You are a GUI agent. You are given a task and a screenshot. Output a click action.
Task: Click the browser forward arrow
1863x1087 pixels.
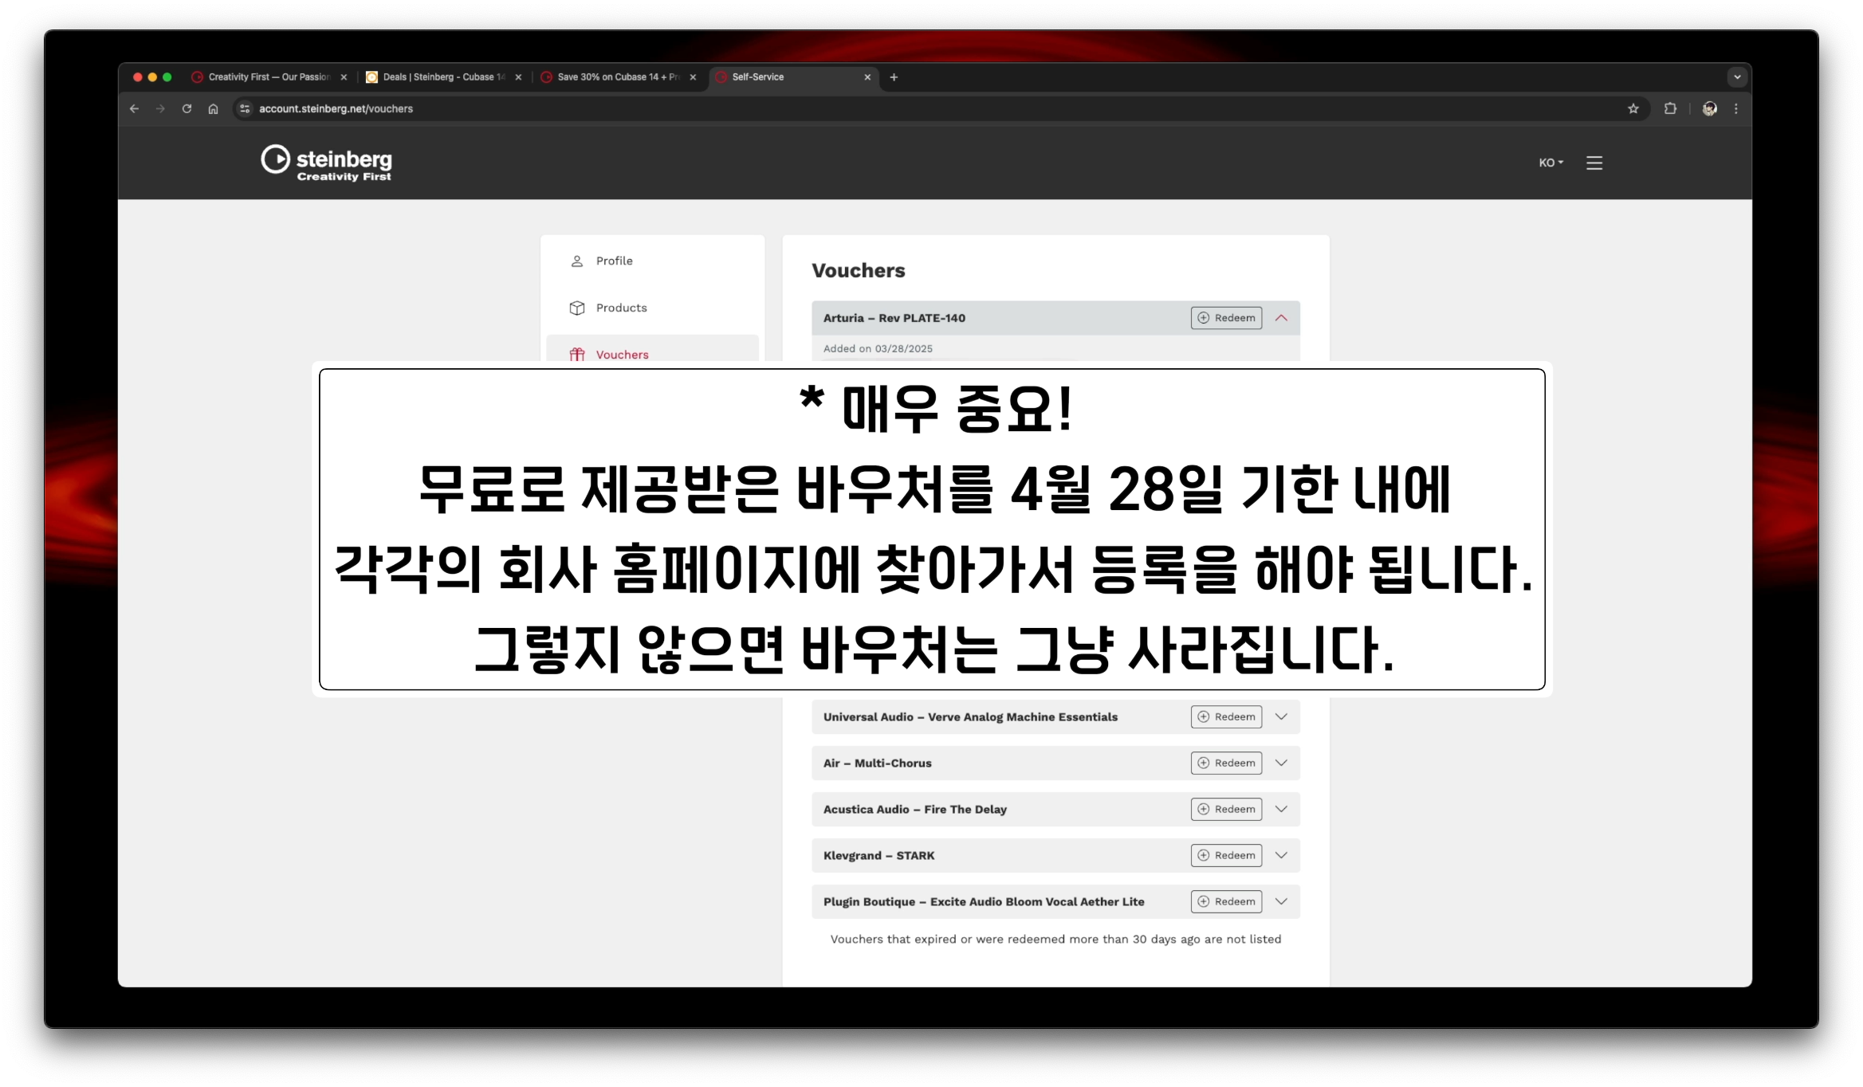[x=160, y=109]
